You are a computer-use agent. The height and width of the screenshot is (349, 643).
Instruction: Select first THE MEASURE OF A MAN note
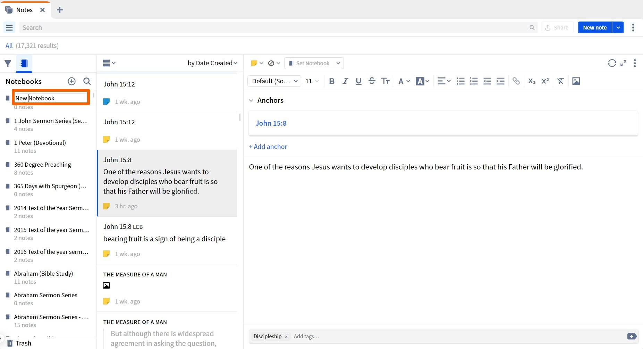coord(167,288)
